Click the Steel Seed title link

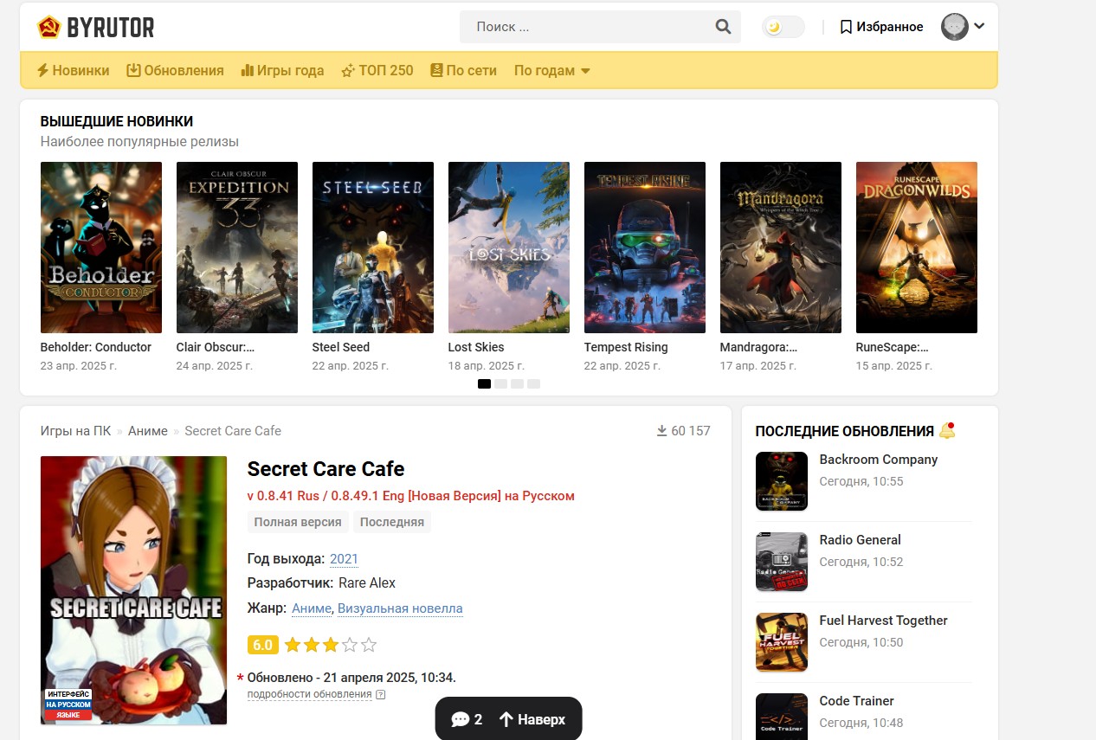coord(341,347)
